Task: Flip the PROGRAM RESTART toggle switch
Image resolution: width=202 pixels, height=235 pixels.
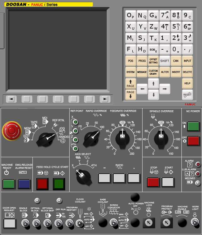Action: 70,224
